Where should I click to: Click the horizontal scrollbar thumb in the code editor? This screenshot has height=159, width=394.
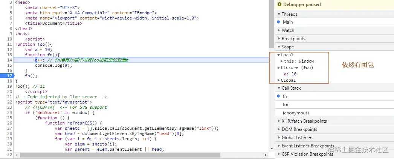(x=120, y=155)
